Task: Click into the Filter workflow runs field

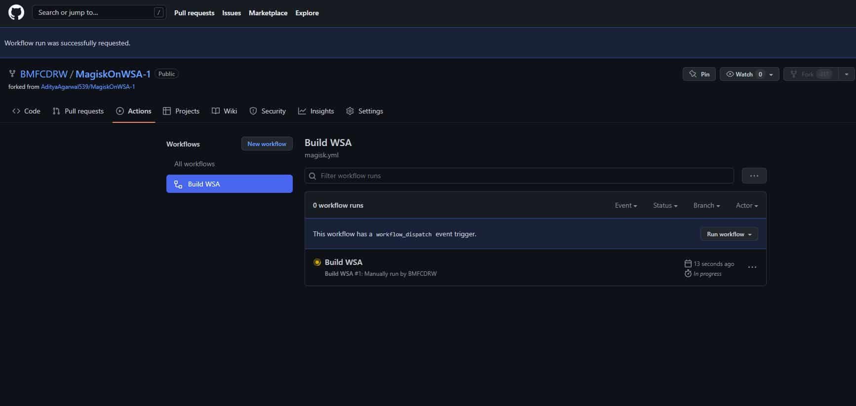Action: (x=519, y=176)
